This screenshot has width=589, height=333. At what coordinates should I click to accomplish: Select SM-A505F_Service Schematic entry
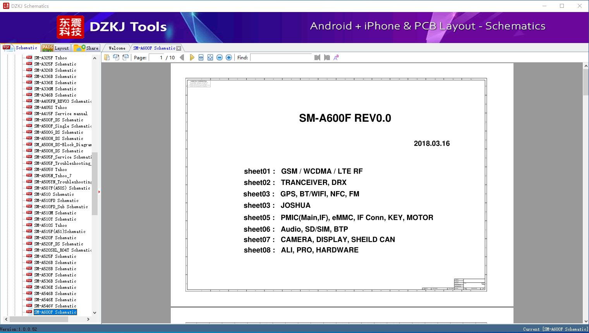[x=63, y=157]
